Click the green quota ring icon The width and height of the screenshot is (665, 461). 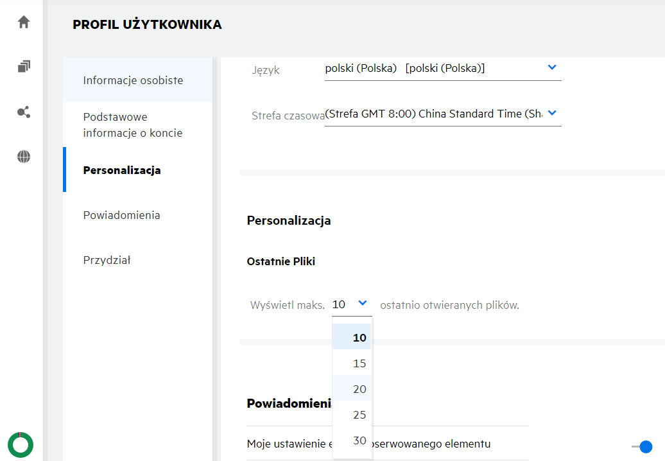coord(21,444)
